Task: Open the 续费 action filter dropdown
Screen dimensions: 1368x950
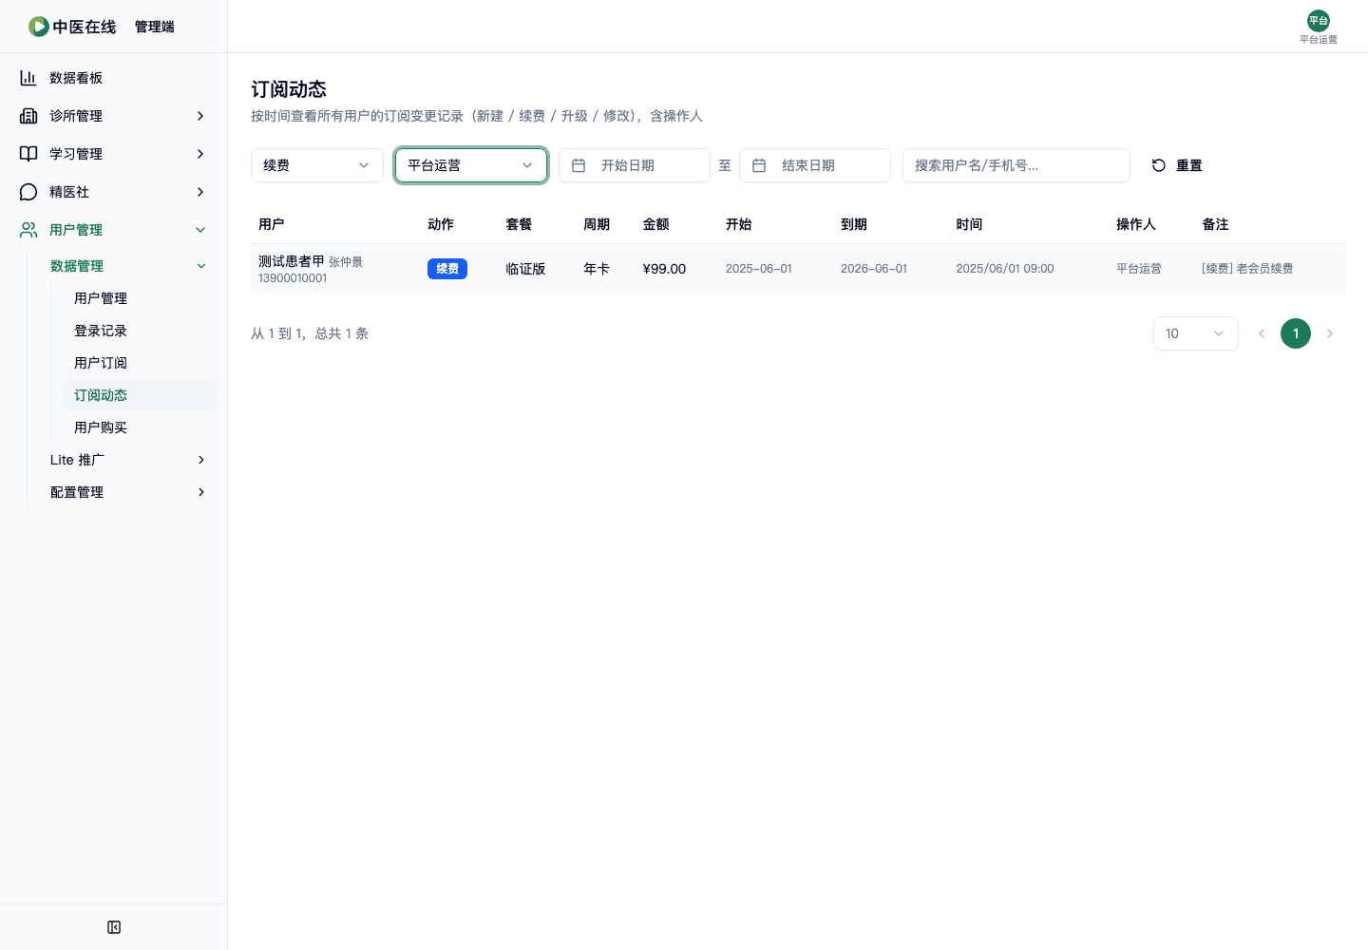Action: 317,165
